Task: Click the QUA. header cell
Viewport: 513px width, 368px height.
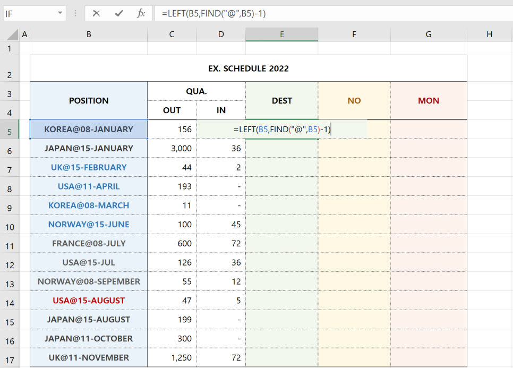Action: click(196, 91)
